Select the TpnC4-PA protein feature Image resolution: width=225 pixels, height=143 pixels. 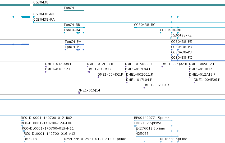74,44
